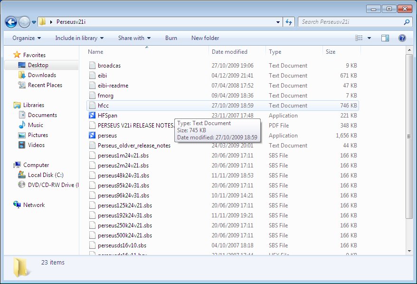
Task: Click the 07/04/2008 17:52 date cell
Action: click(232, 86)
